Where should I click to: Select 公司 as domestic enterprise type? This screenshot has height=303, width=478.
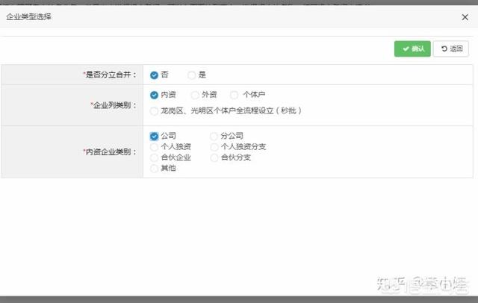point(154,136)
